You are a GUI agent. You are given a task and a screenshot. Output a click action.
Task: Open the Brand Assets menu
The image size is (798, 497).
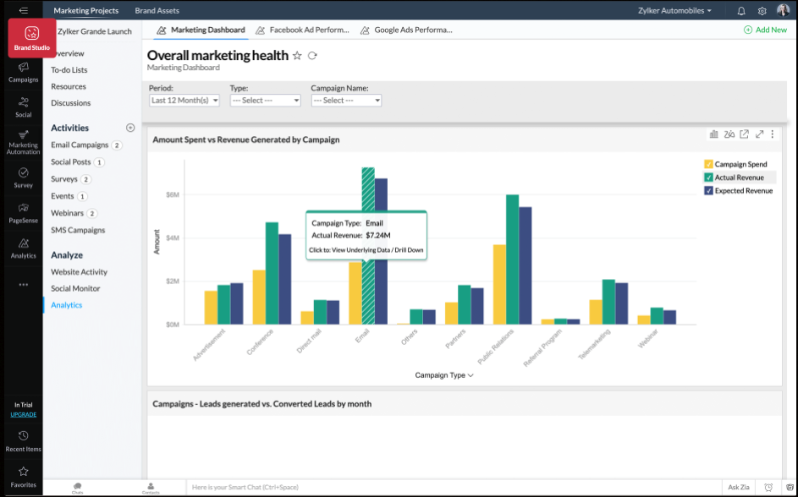(x=157, y=11)
